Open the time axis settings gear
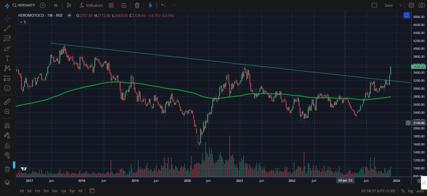 [x=419, y=181]
